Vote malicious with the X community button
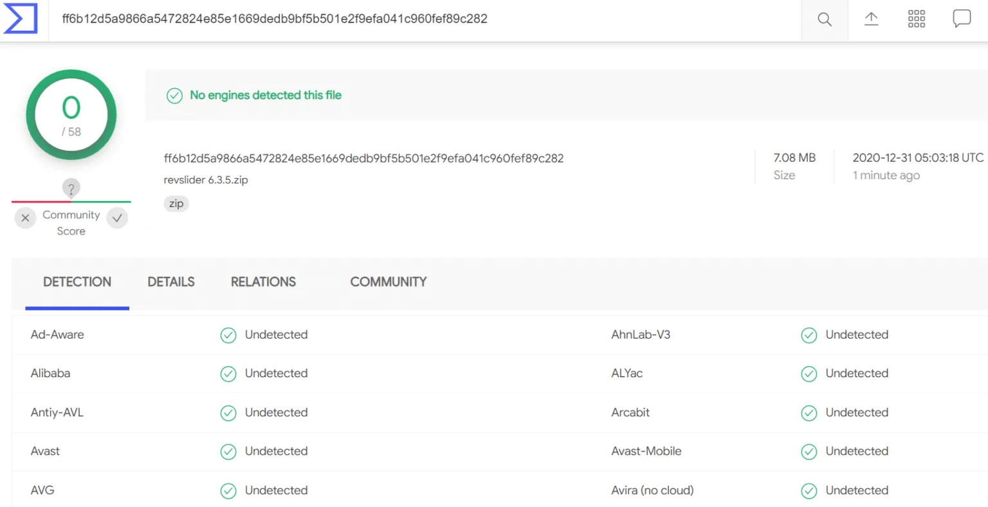 [x=25, y=218]
